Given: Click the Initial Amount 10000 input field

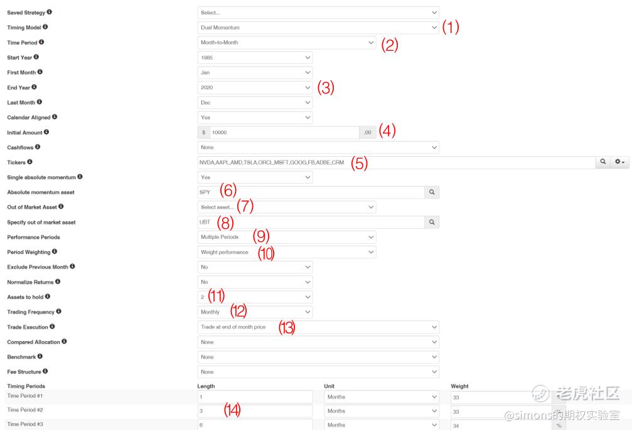Looking at the screenshot, I should (284, 132).
